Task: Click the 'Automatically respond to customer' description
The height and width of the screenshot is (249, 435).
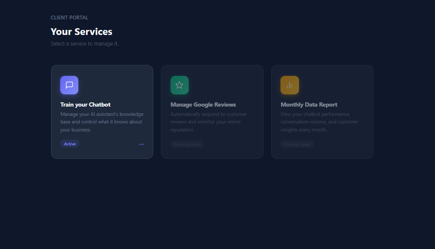Action: coord(208,122)
